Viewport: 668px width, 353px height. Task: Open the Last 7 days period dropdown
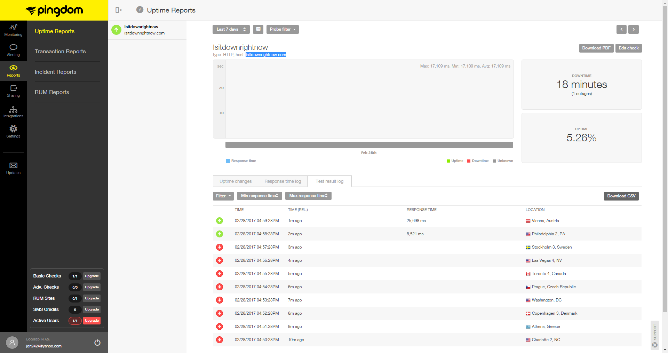click(x=231, y=29)
